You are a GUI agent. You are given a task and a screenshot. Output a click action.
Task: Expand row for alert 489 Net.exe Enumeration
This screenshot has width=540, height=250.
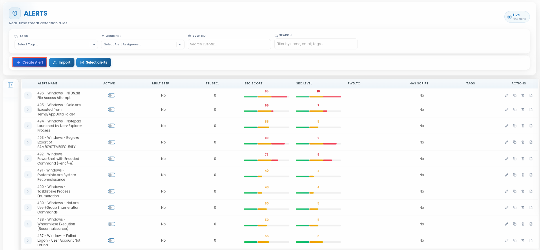coord(28,208)
